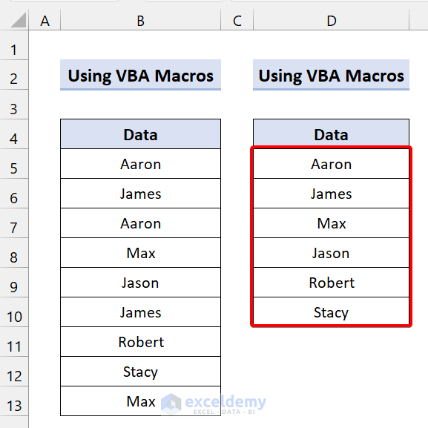This screenshot has height=428, width=428.
Task: Select cell D10 containing Stacy
Action: tap(331, 312)
